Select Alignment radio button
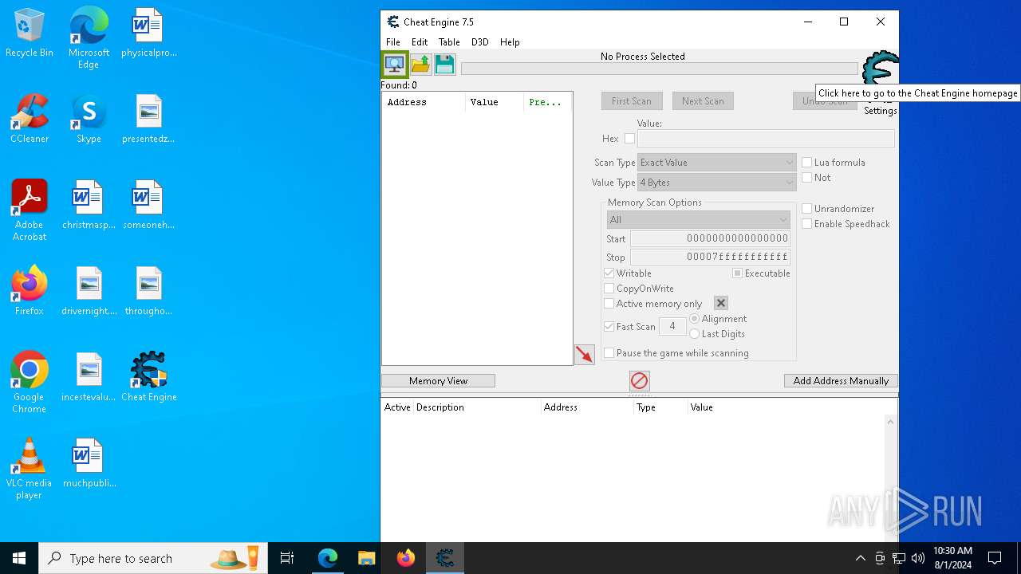The height and width of the screenshot is (574, 1021). coord(695,319)
